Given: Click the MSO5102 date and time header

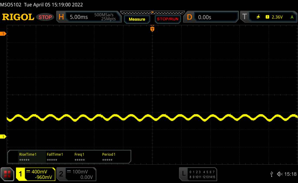Looking at the screenshot, I should coord(41,5).
